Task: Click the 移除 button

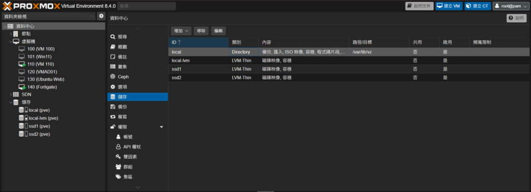Action: point(201,31)
